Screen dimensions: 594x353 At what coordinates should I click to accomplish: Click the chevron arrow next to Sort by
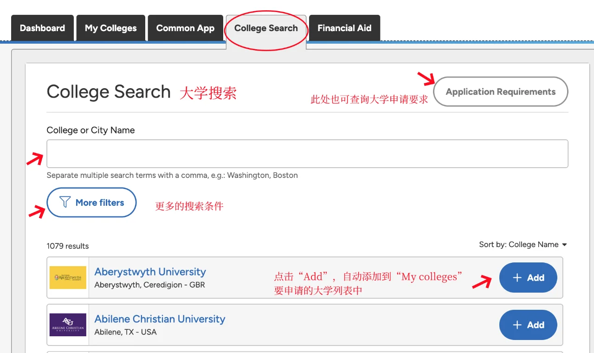(564, 245)
